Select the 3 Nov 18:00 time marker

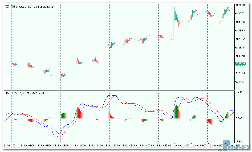(62, 146)
